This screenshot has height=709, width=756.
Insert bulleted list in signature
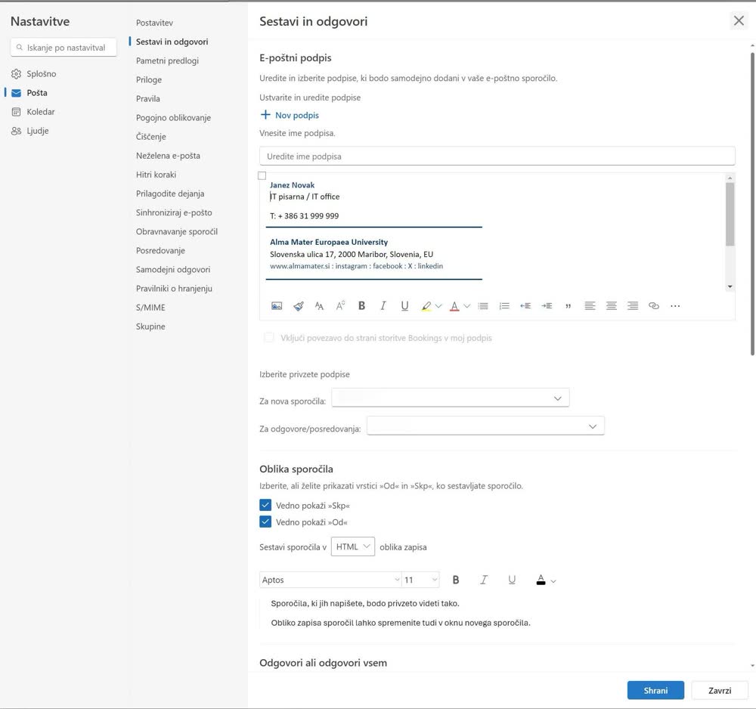tap(483, 306)
